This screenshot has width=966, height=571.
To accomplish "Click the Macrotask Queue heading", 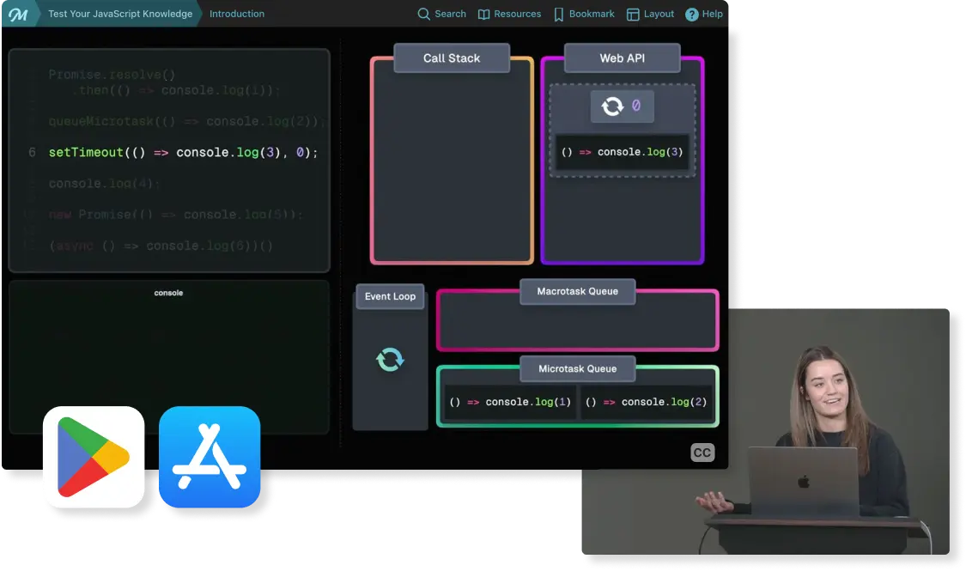I will click(x=577, y=291).
